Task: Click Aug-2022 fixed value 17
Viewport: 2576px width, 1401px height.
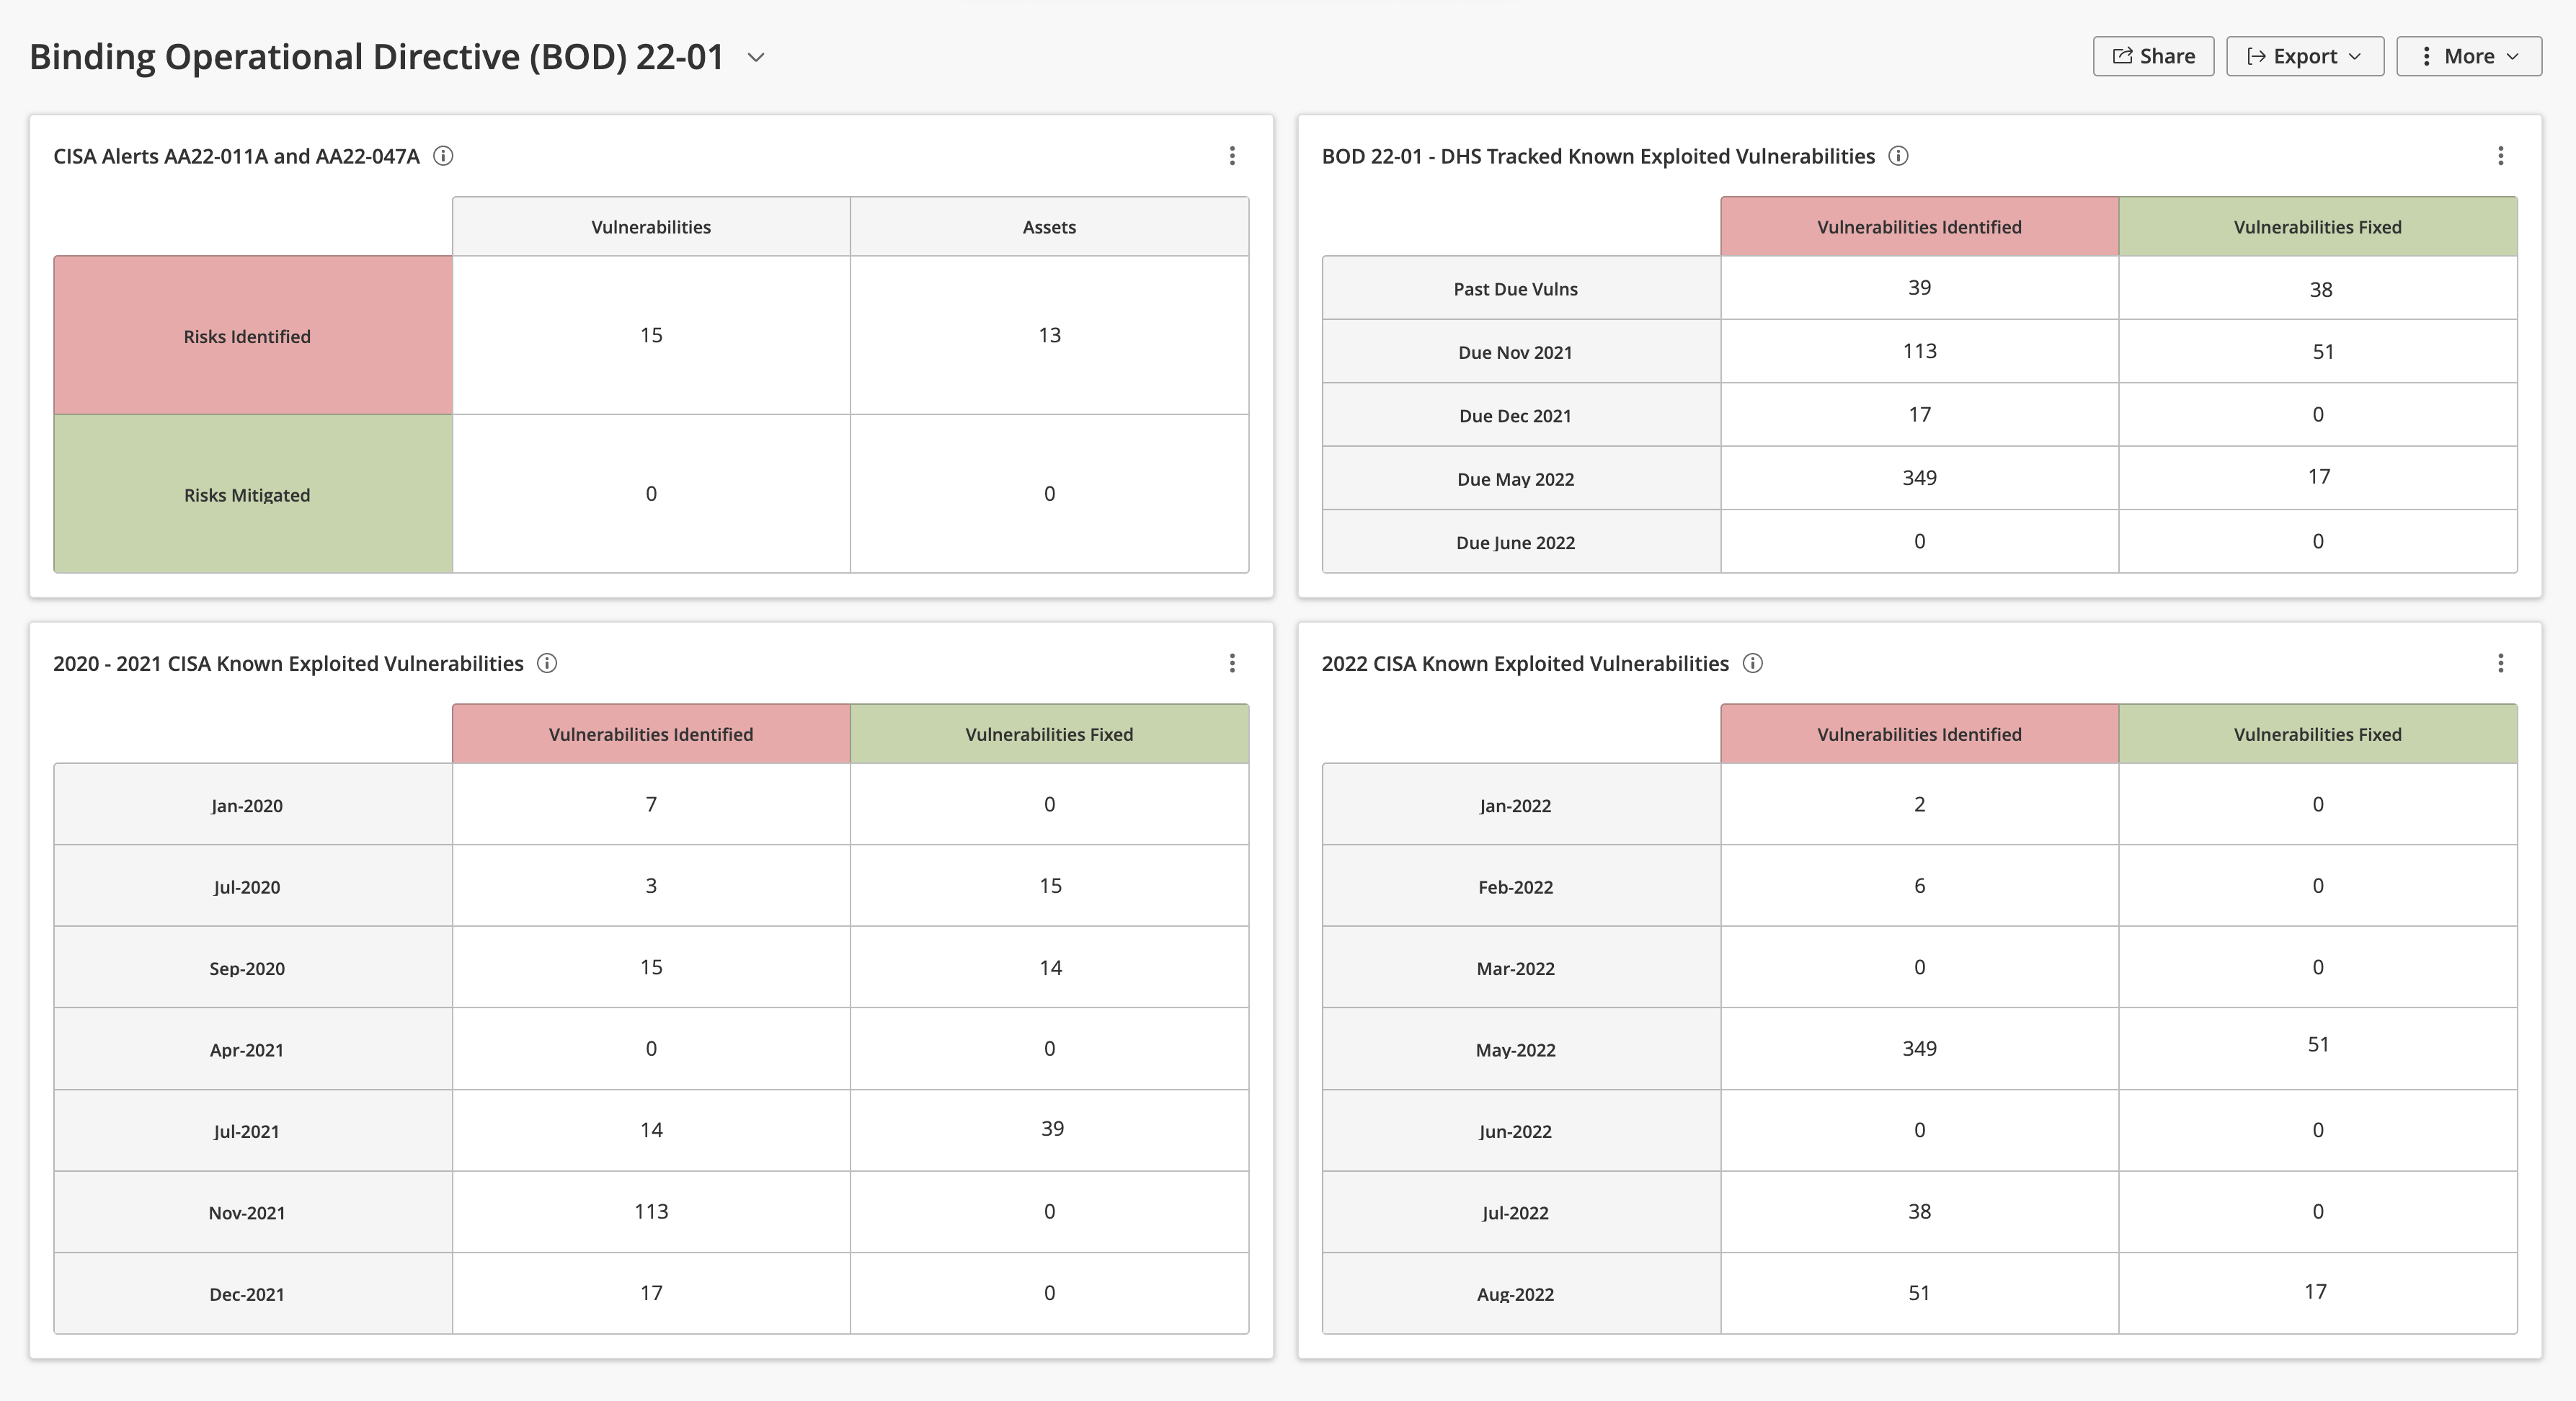Action: pyautogui.click(x=2315, y=1292)
